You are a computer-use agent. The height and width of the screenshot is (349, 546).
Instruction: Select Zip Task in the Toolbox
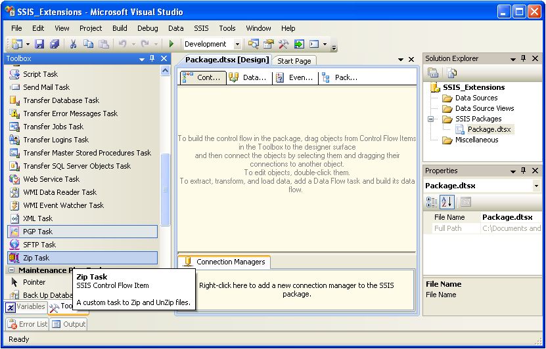(83, 258)
